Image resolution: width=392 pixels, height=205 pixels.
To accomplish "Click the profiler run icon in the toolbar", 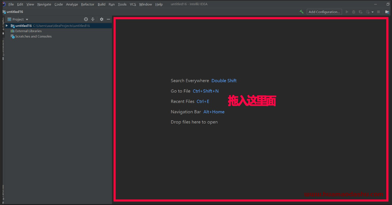I will tap(368, 12).
